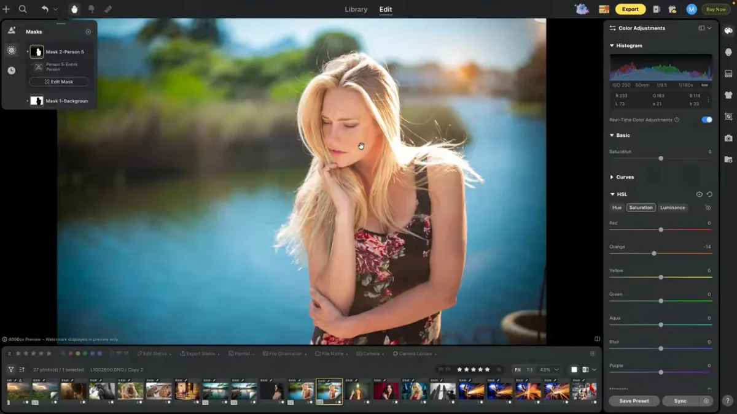Pick the HSL targeted adjustment picker icon

(708, 208)
